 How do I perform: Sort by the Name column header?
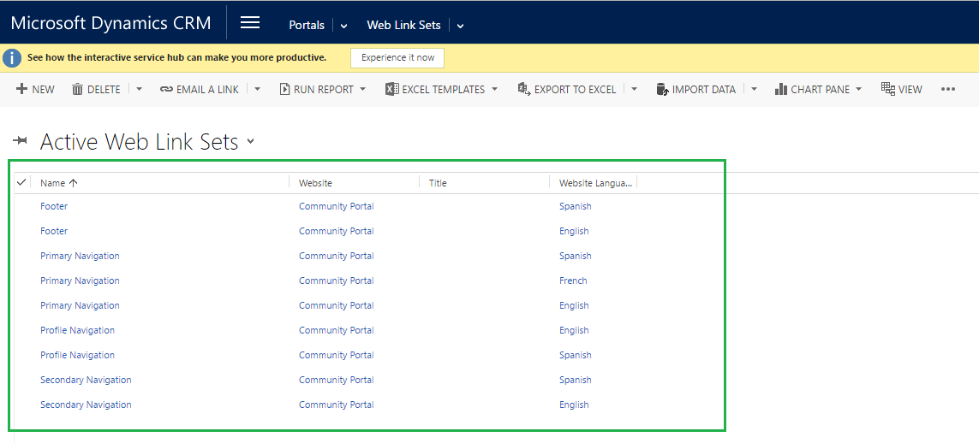coord(53,183)
